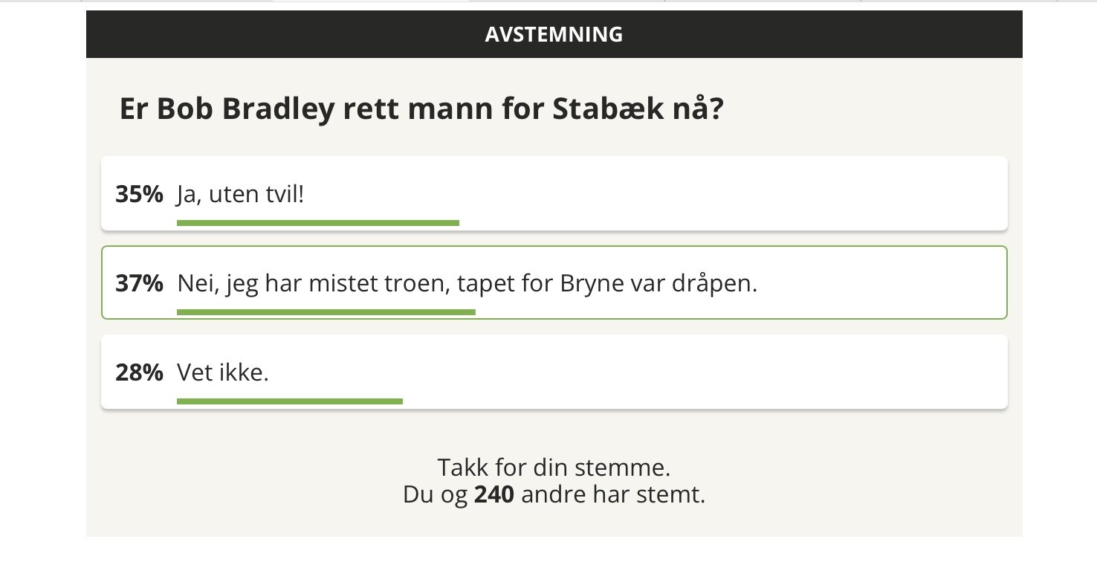Viewport: 1097px width, 562px height.
Task: Click the green bar under "Vet ikke."
Action: pos(290,401)
